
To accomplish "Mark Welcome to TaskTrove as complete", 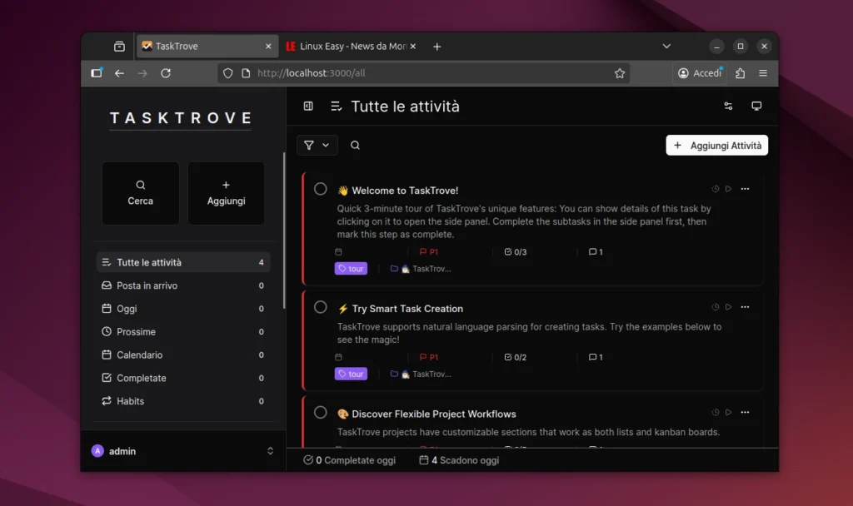I will [321, 189].
